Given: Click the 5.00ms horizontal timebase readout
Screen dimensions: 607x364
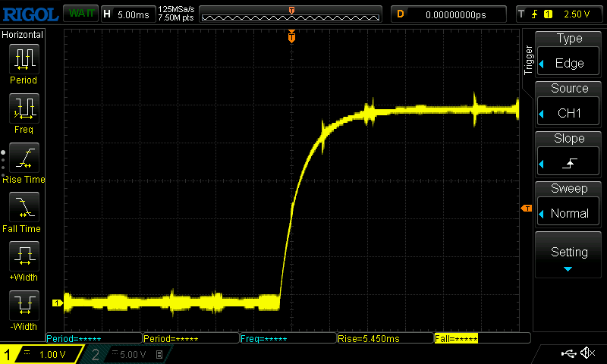Looking at the screenshot, I should pyautogui.click(x=127, y=14).
